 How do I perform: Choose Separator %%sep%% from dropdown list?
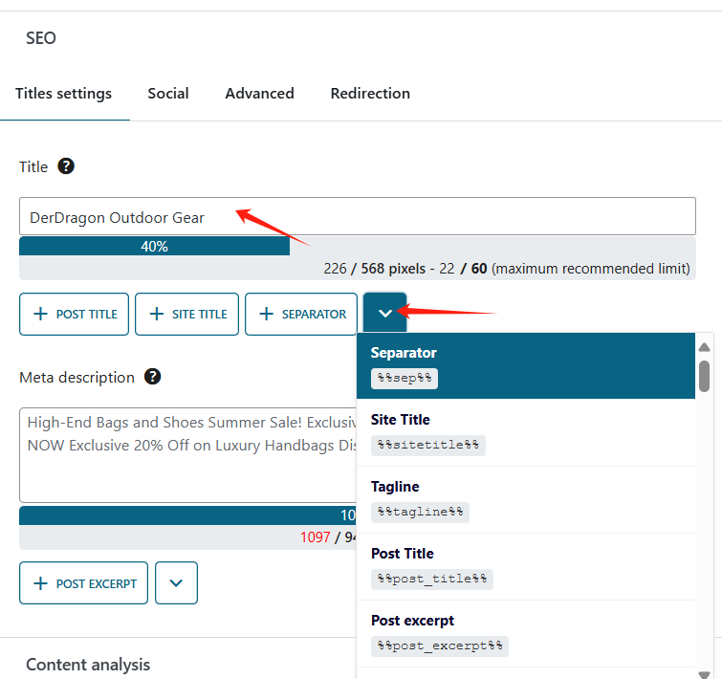coord(525,365)
